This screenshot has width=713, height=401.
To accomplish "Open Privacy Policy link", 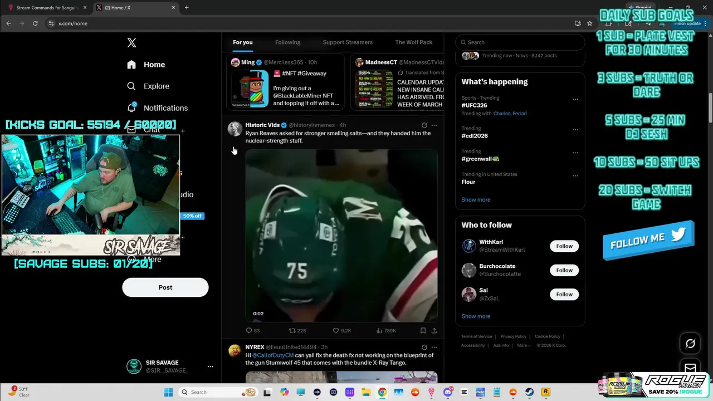I will 514,336.
